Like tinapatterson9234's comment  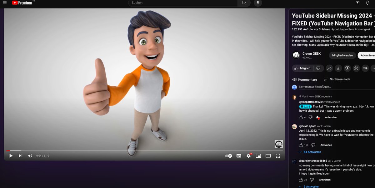pyautogui.click(x=301, y=117)
